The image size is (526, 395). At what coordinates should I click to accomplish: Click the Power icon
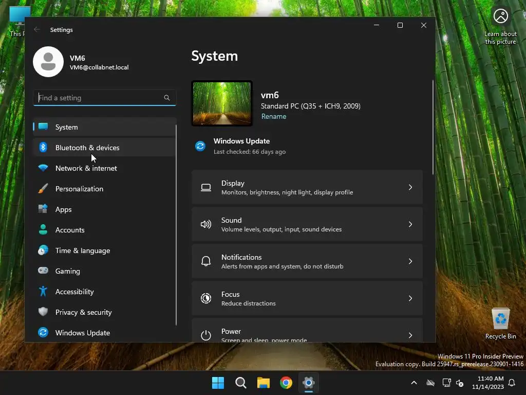pos(206,335)
